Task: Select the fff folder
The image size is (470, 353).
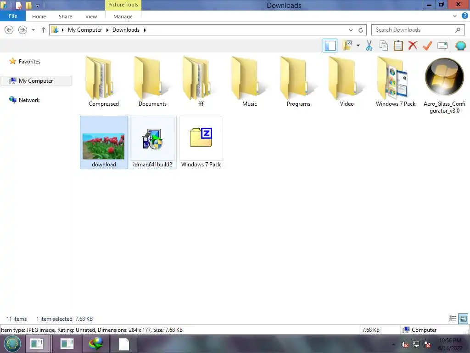Action: coord(201,82)
